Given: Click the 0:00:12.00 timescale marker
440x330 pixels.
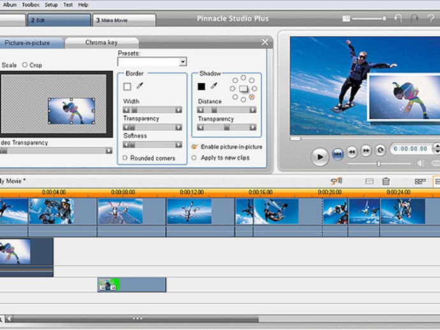Looking at the screenshot, I should click(x=192, y=192).
